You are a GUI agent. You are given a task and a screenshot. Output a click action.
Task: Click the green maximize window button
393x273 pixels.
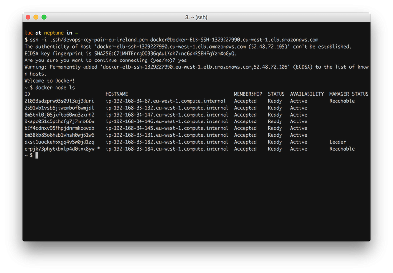point(44,17)
